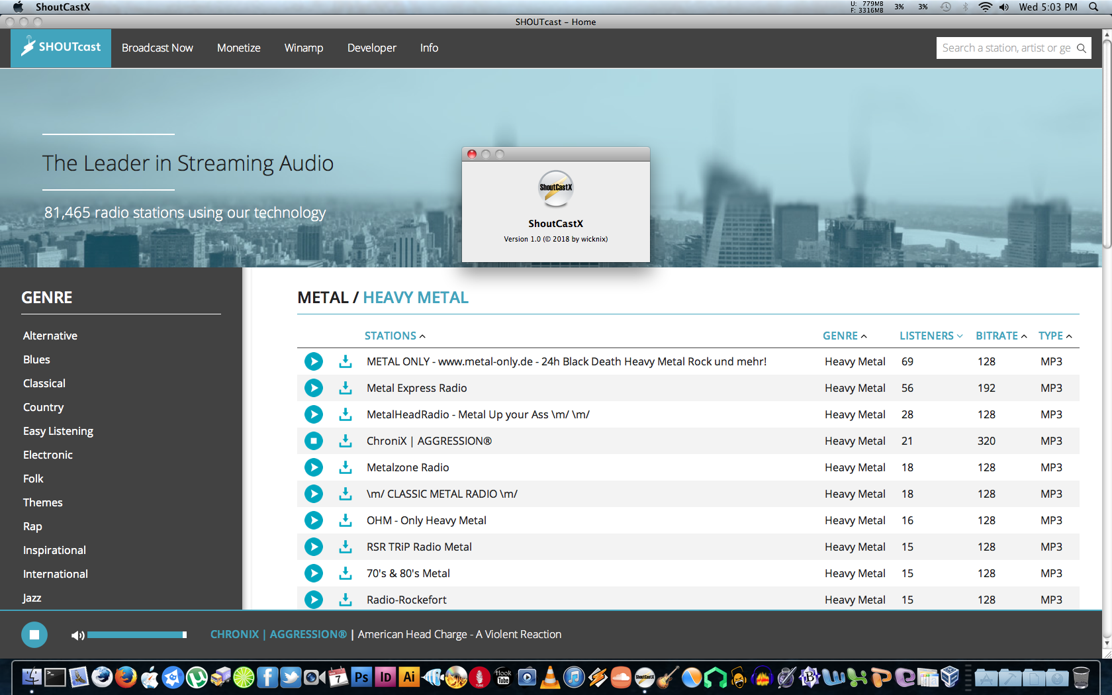Play METAL ONLY station

pyautogui.click(x=313, y=361)
